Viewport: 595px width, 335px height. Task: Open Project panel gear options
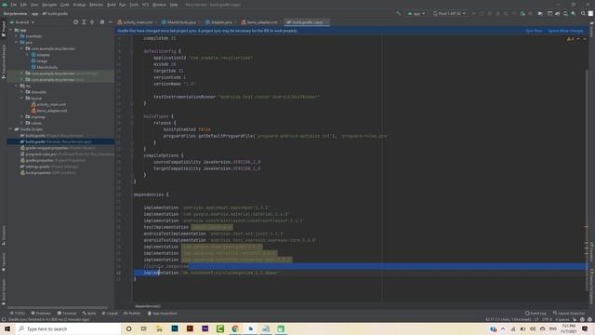102,22
